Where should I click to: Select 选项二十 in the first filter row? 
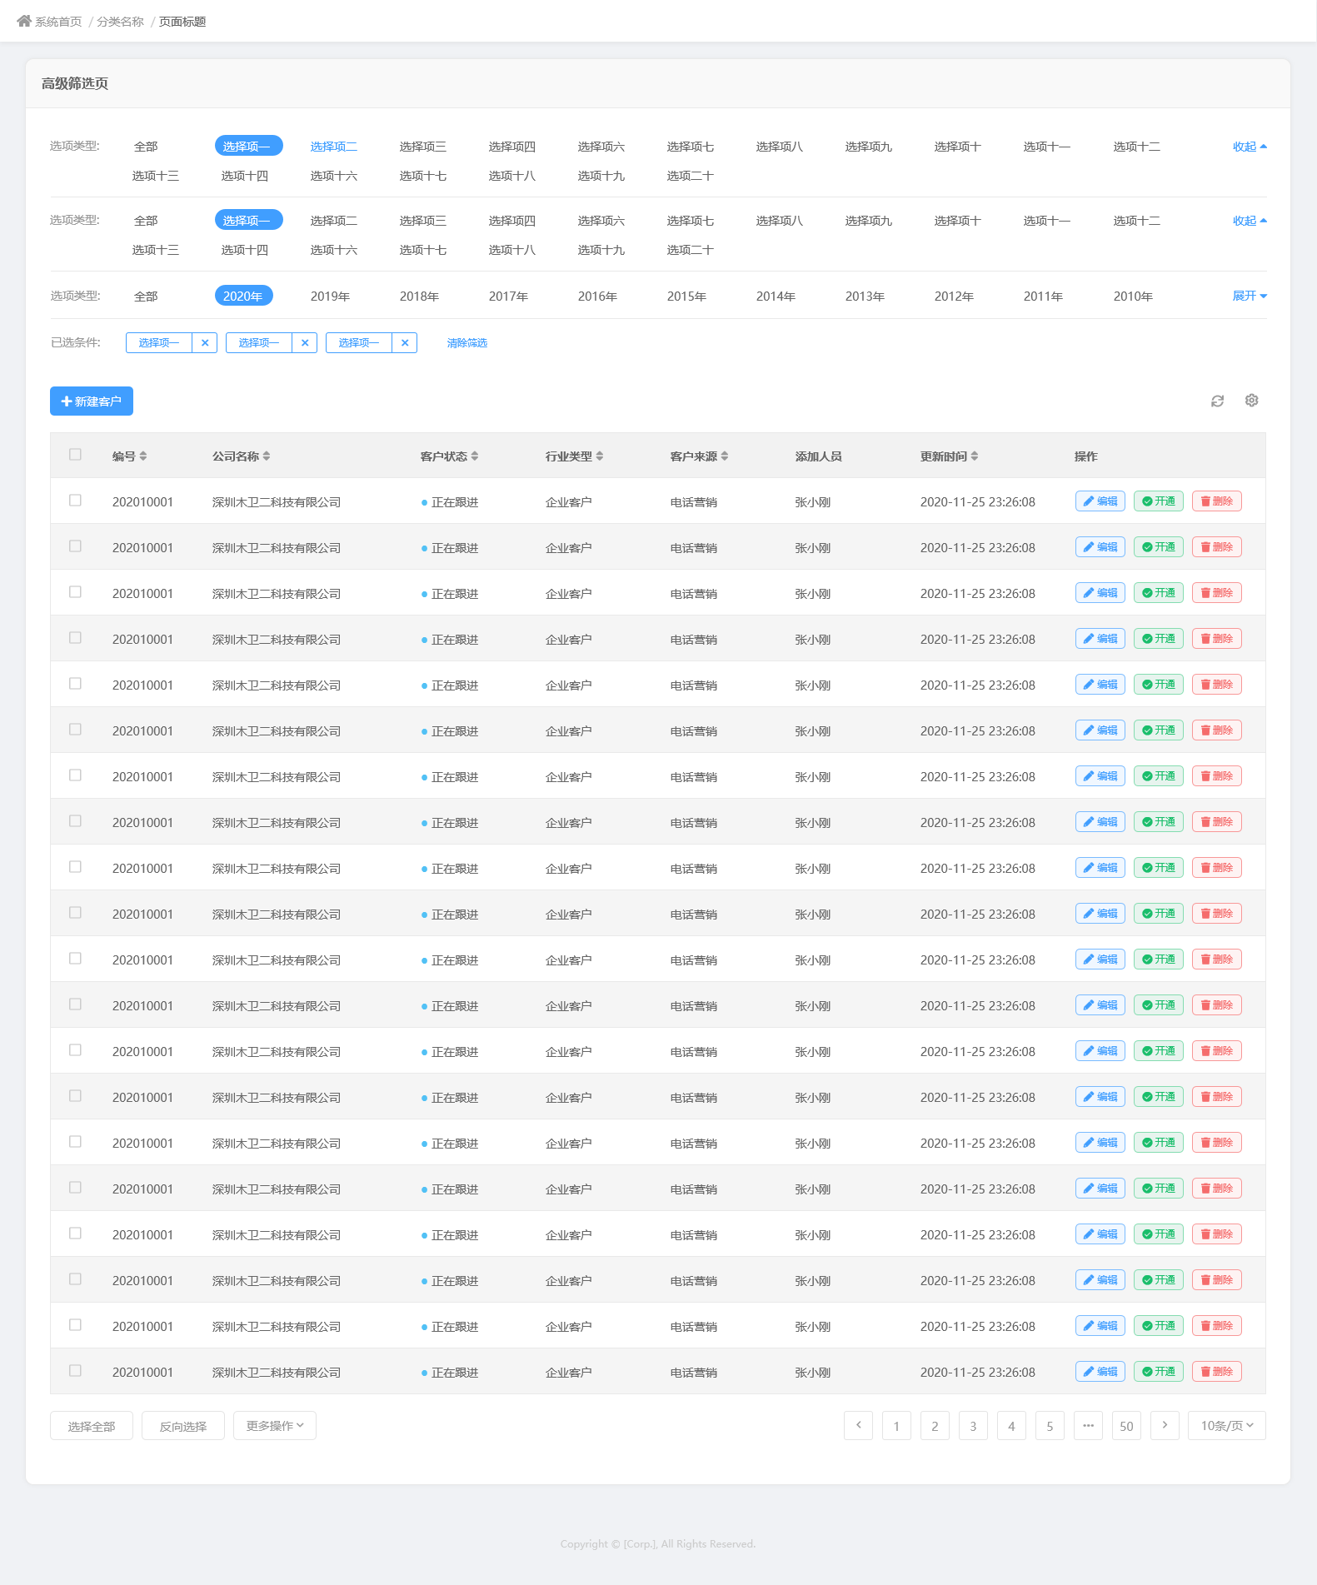coord(691,176)
